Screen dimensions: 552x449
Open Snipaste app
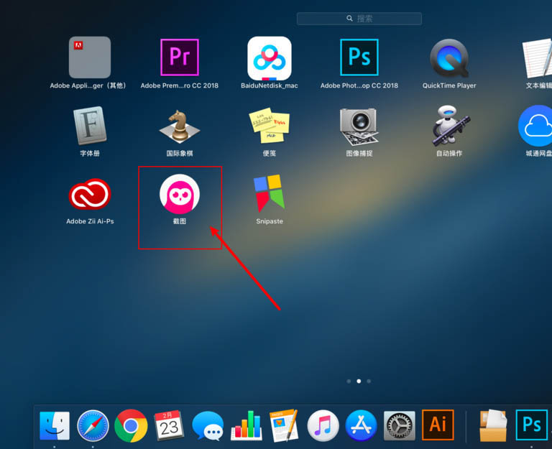pos(270,193)
